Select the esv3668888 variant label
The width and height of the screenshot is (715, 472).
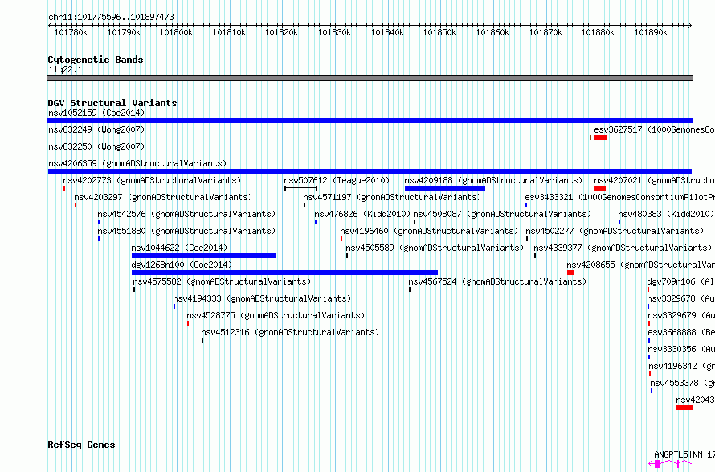681,332
